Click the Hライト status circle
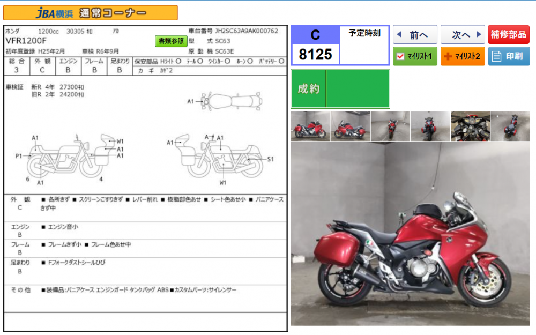536x335 pixels. click(x=178, y=61)
